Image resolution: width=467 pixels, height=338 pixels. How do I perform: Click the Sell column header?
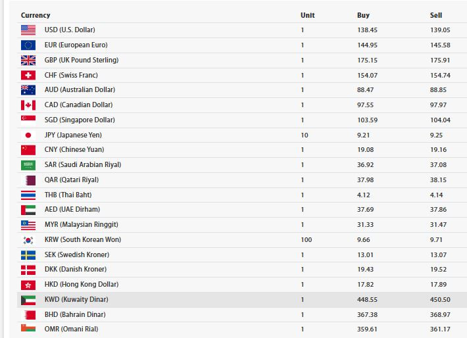(x=436, y=15)
